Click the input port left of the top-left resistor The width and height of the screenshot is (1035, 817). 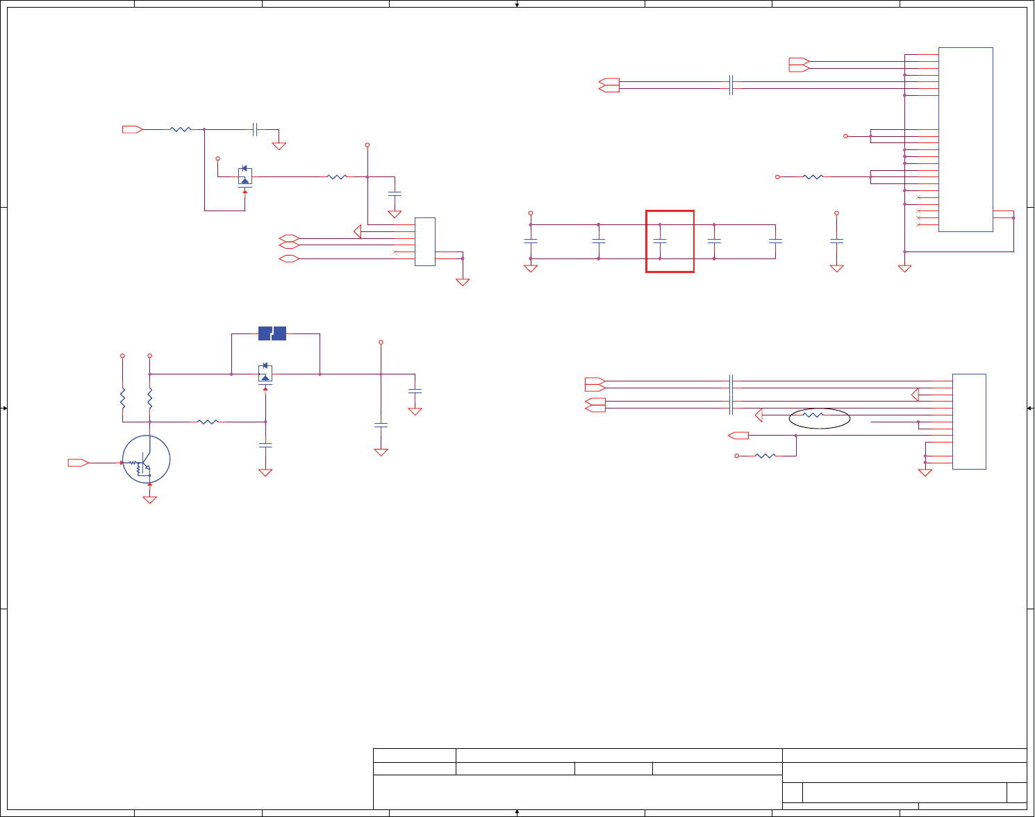click(x=133, y=129)
